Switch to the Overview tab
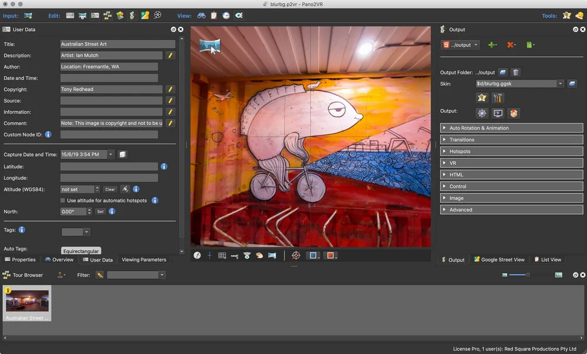 59,260
